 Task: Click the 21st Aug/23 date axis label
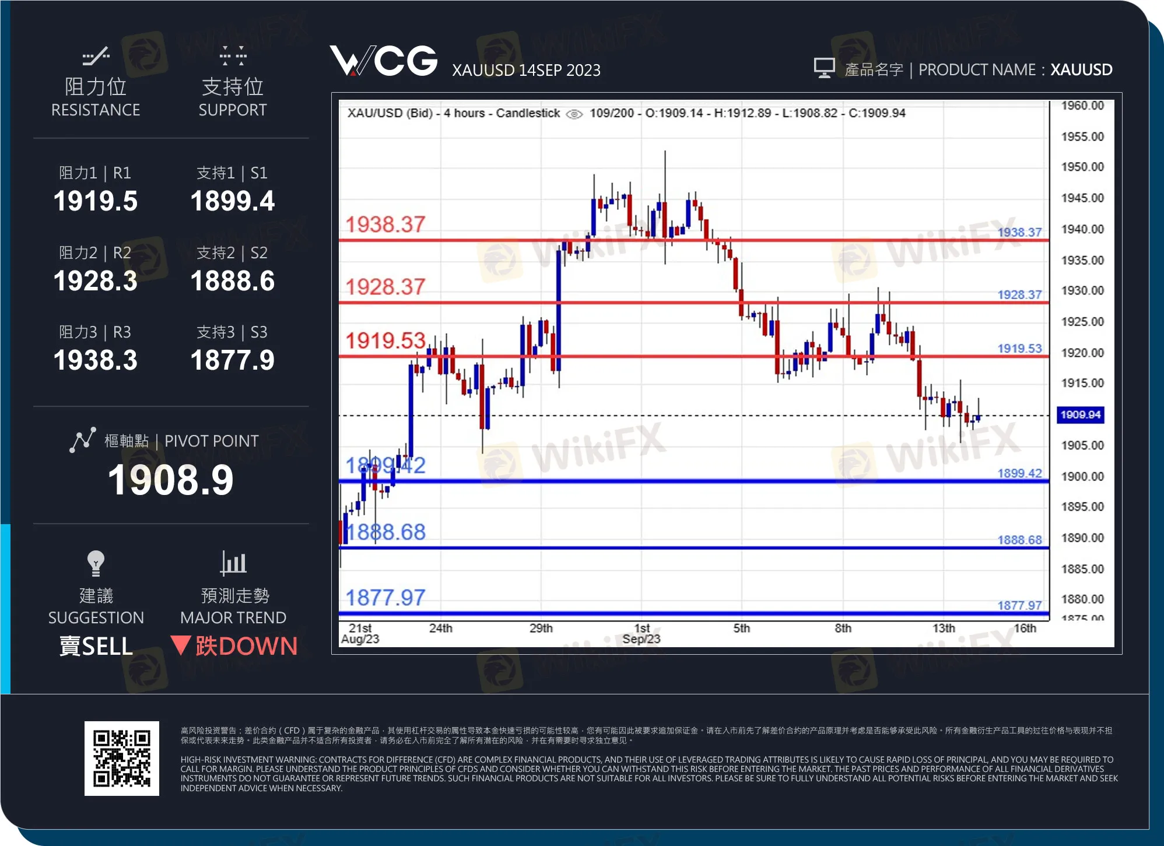click(360, 633)
